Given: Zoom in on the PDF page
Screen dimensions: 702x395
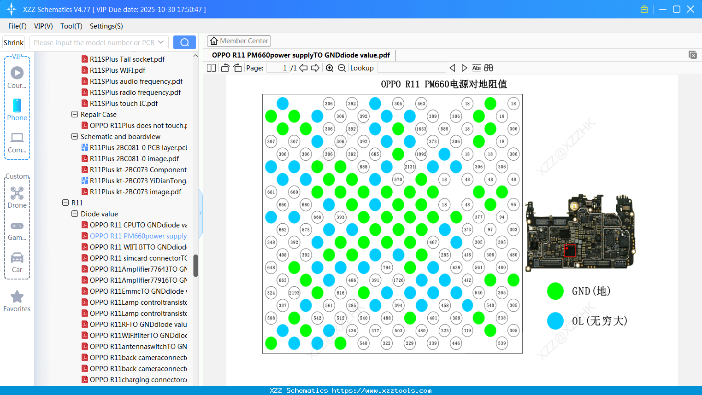Looking at the screenshot, I should pyautogui.click(x=330, y=68).
